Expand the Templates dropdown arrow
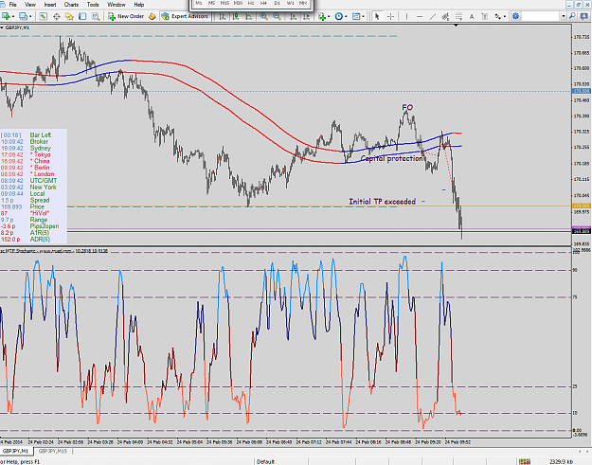The height and width of the screenshot is (465, 592). click(363, 17)
